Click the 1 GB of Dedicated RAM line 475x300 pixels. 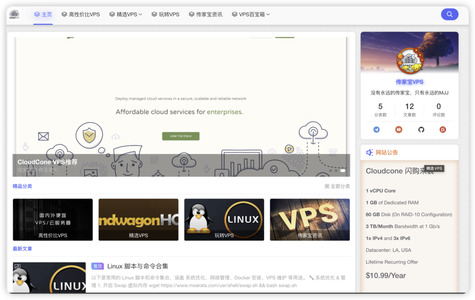392,203
